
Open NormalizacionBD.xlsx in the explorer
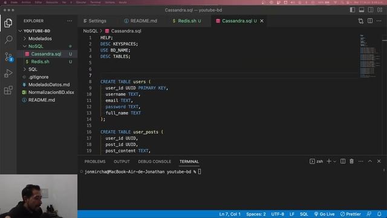(x=51, y=92)
